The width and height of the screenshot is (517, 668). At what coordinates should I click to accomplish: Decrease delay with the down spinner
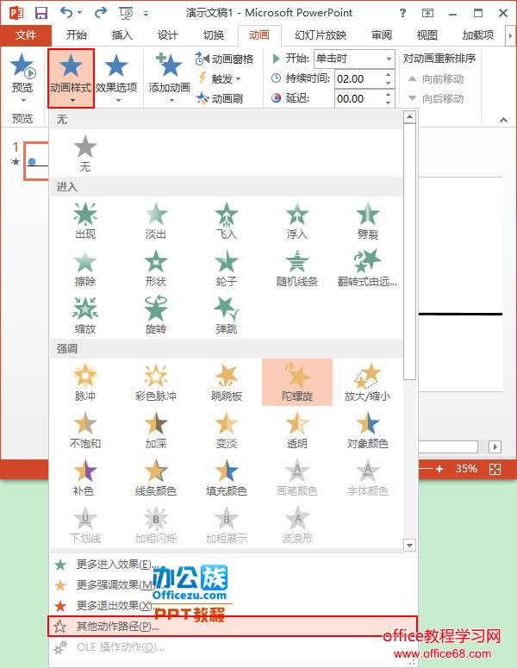point(388,103)
